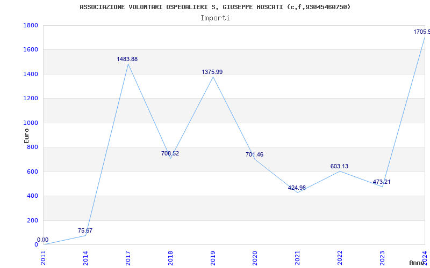Click the 600 y-axis tick label
The width and height of the screenshot is (430, 268).
[32, 172]
